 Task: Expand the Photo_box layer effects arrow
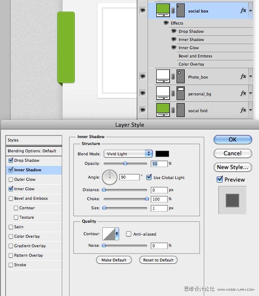tap(250, 76)
